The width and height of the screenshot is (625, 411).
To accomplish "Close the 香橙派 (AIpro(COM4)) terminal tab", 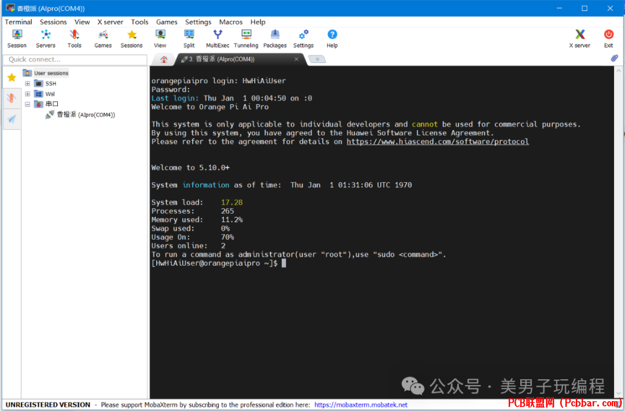I will (x=296, y=59).
